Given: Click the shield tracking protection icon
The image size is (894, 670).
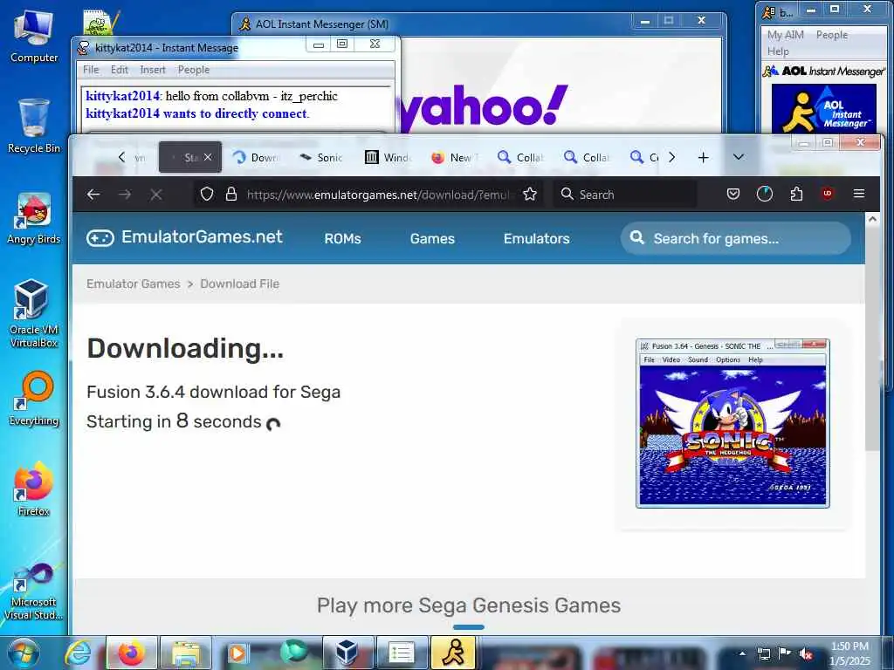Looking at the screenshot, I should tap(206, 195).
